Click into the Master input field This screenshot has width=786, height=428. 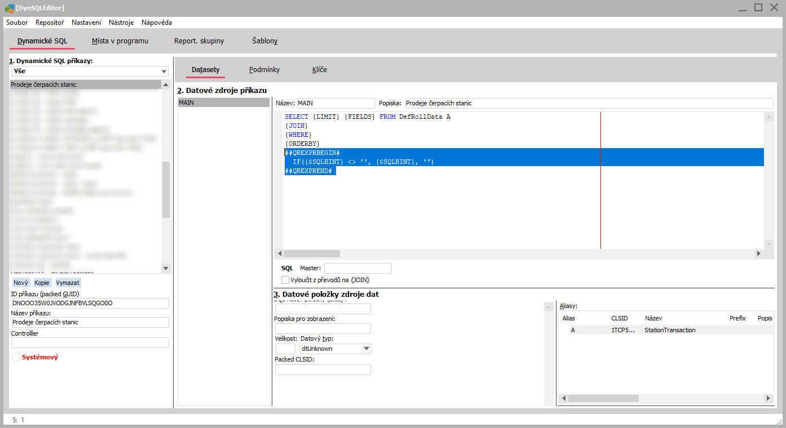[357, 269]
